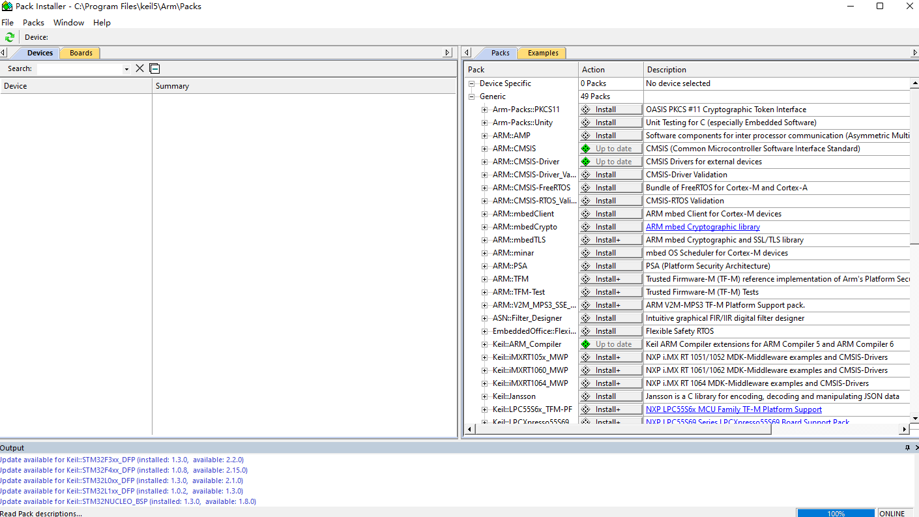This screenshot has width=919, height=517.
Task: Switch to the Devices tab
Action: [x=40, y=53]
